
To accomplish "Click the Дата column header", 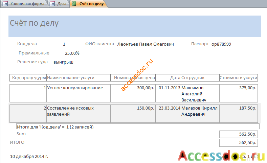I will pos(168,78).
